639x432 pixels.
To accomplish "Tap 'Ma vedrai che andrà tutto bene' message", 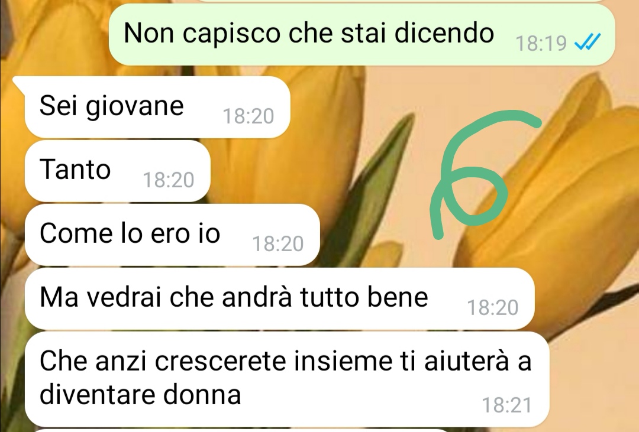I will (279, 298).
